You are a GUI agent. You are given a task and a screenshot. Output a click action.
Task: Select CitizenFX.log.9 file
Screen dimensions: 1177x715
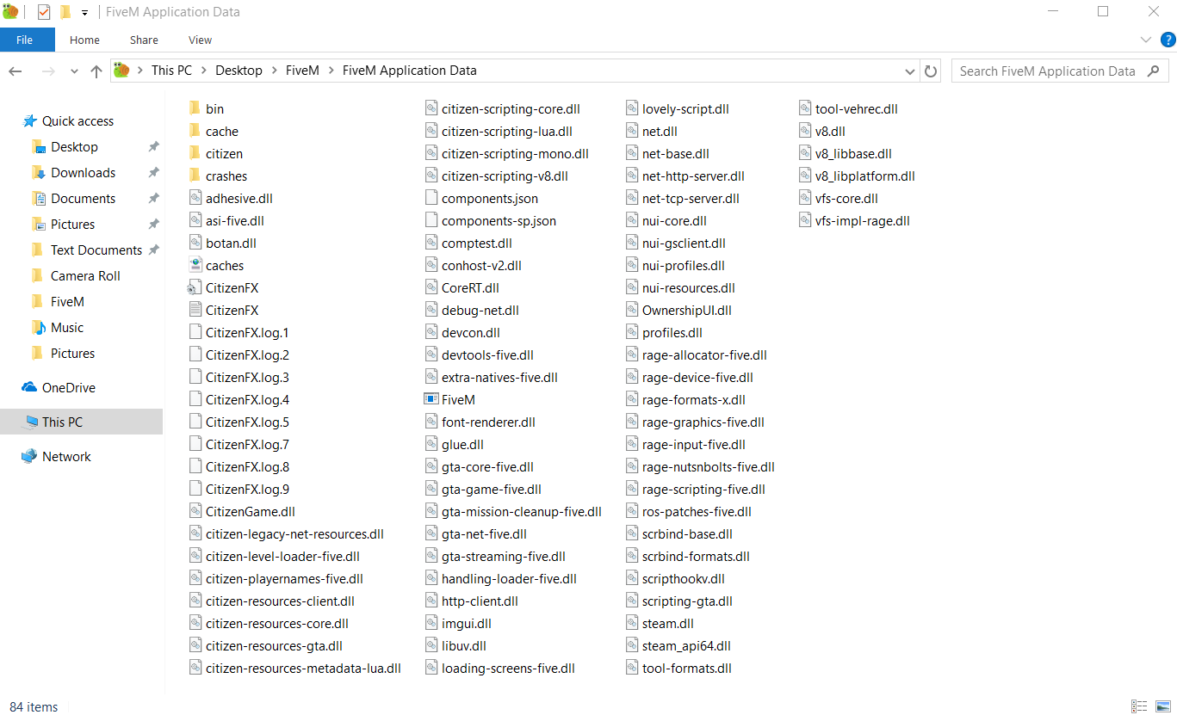tap(238, 489)
